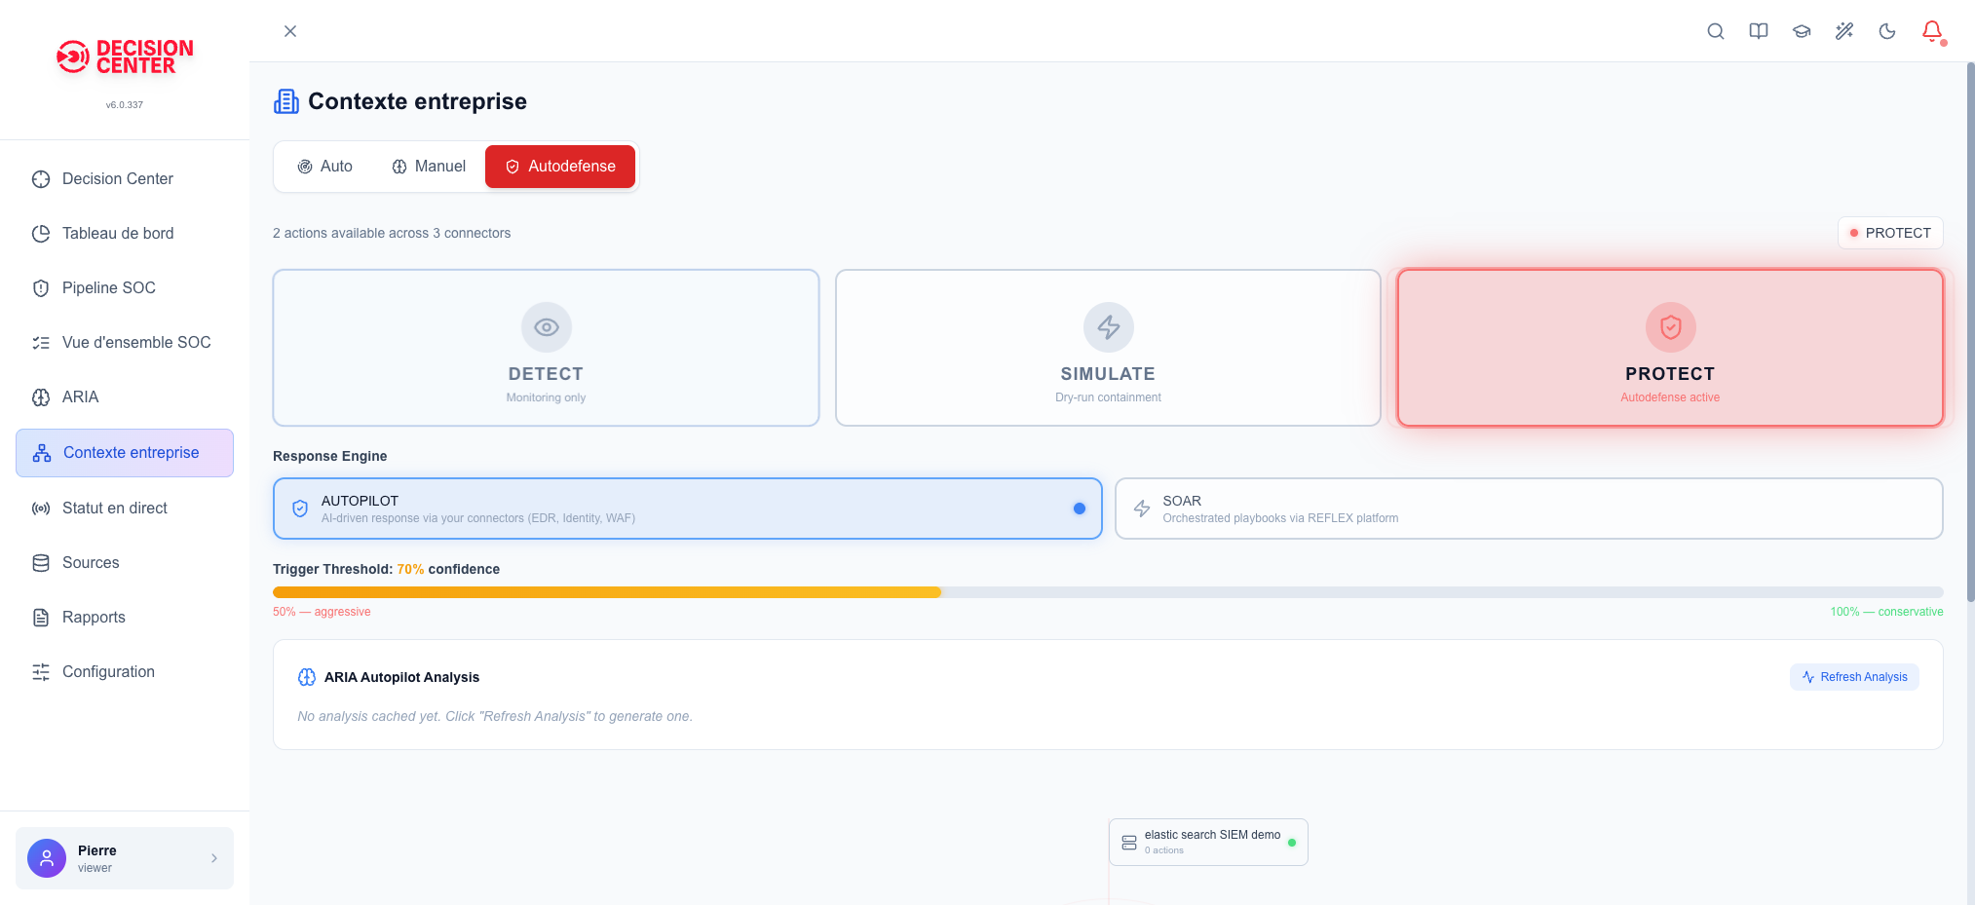Click the ARIA brain icon in sidebar
This screenshot has width=1975, height=905.
(41, 397)
